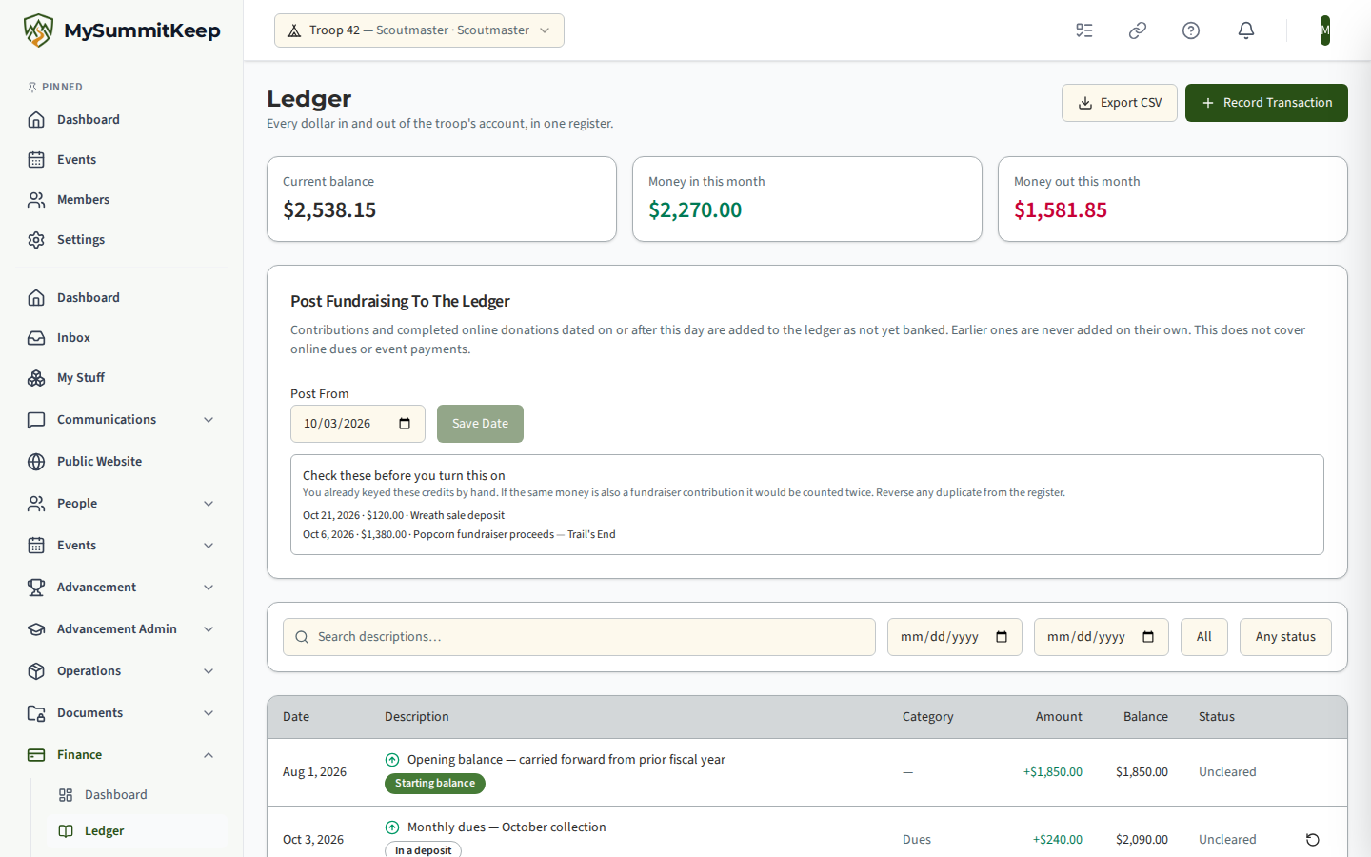This screenshot has width=1371, height=857.
Task: Click the Public Website globe icon
Action: pos(36,462)
